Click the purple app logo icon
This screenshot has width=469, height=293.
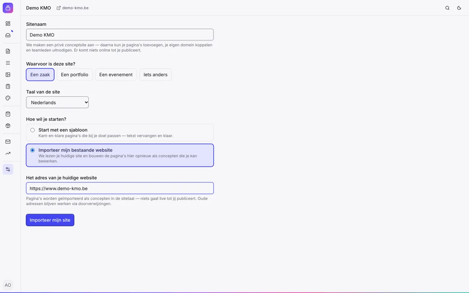[8, 8]
